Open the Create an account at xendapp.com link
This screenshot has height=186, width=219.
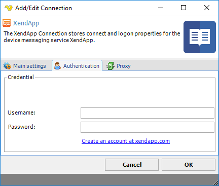126,141
